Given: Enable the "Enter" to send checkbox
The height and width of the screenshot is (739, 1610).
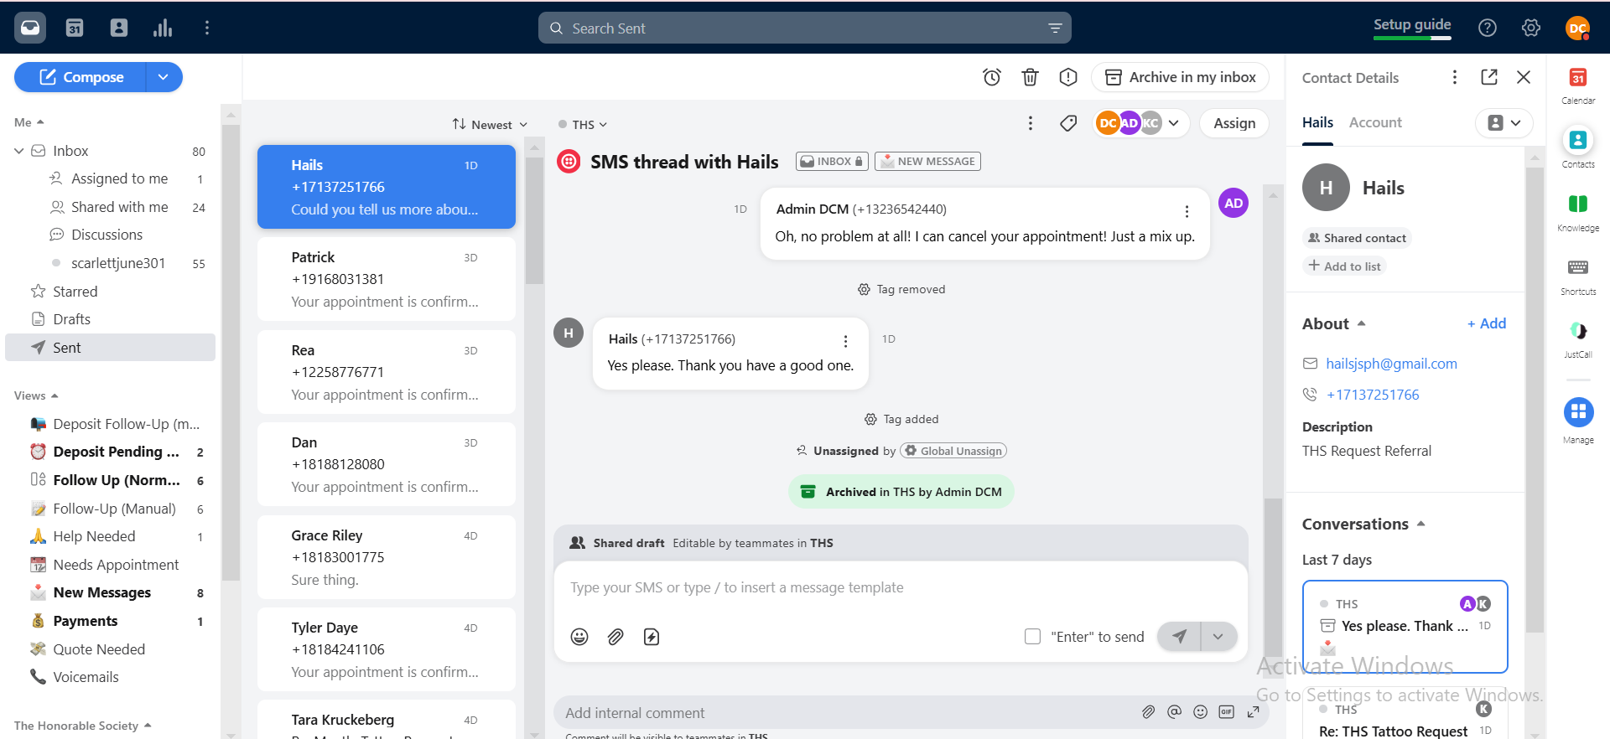Looking at the screenshot, I should coord(1032,637).
